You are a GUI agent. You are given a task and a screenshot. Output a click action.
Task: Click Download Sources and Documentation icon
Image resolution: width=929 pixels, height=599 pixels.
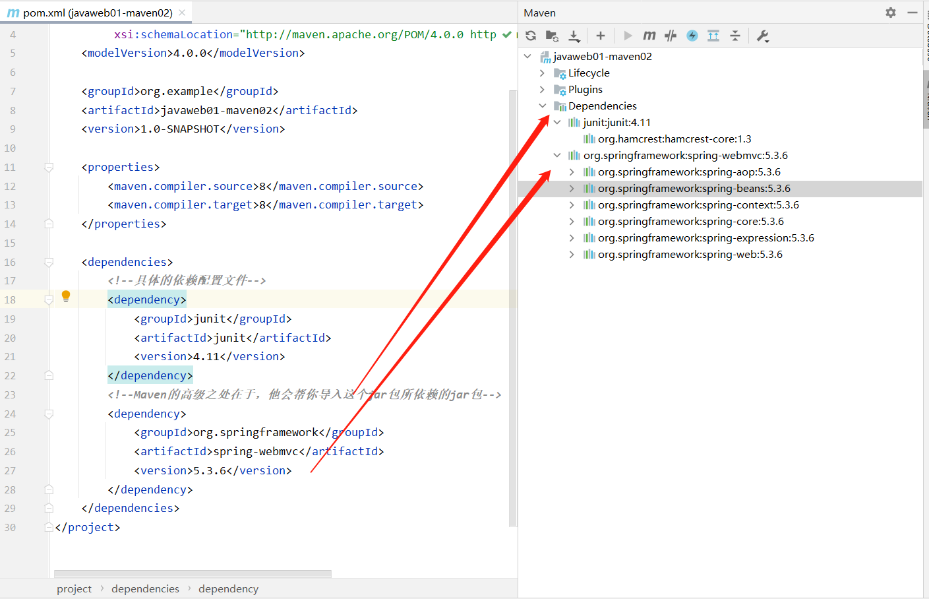[574, 36]
